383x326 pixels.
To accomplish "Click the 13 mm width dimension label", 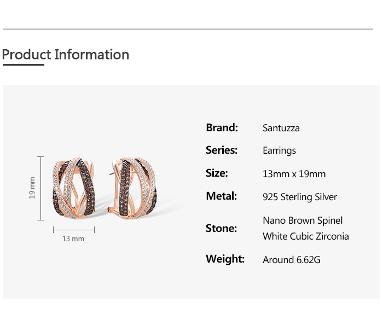I will pyautogui.click(x=73, y=239).
